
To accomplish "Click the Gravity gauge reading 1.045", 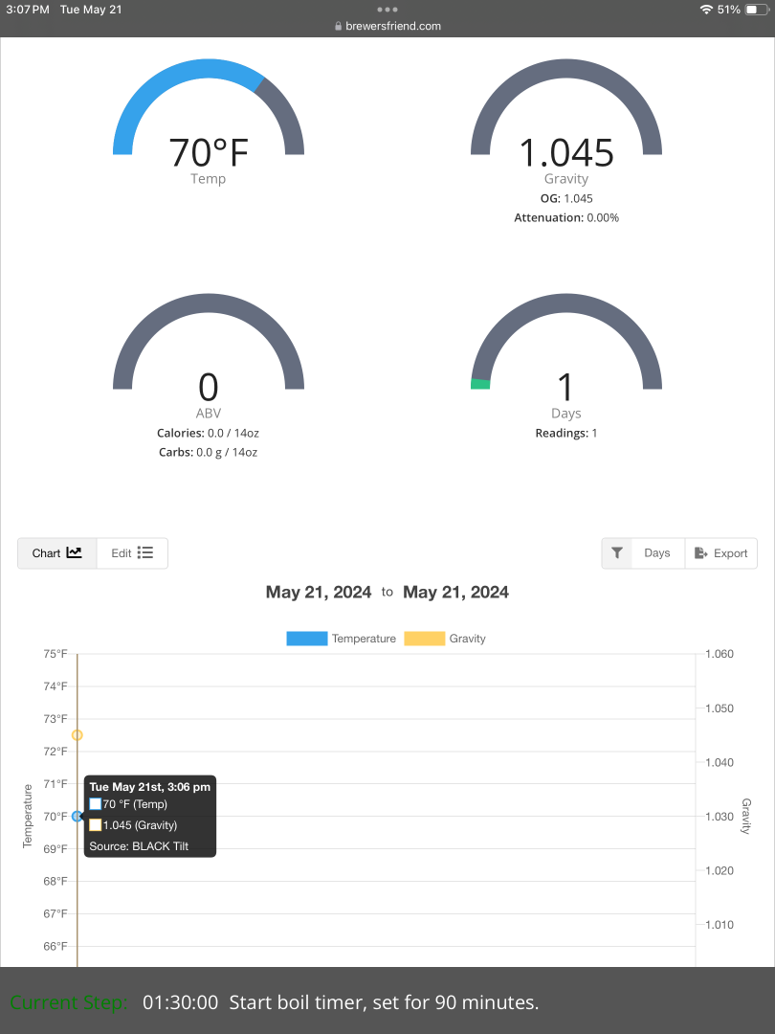I will click(566, 153).
